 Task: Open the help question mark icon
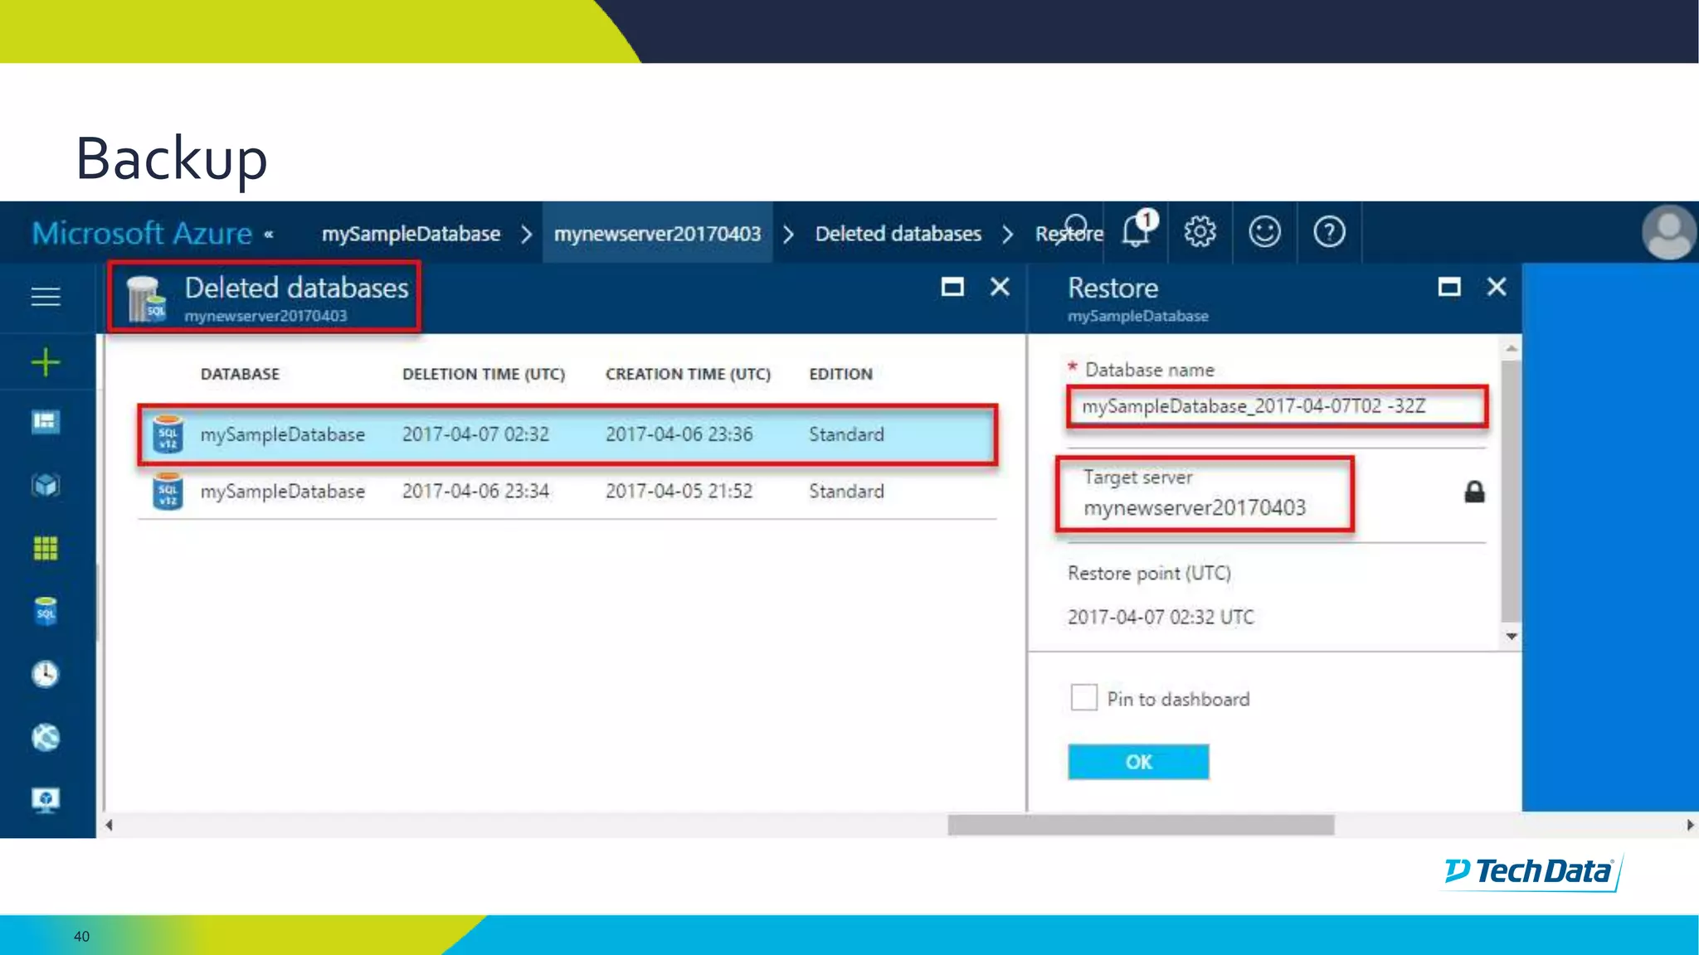[1329, 231]
